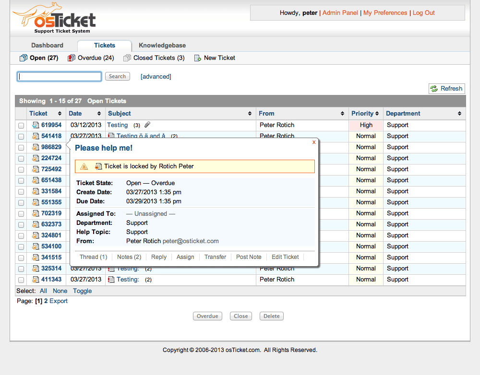The image size is (480, 375).
Task: Click the Closed Tickets icon
Action: pyautogui.click(x=127, y=58)
